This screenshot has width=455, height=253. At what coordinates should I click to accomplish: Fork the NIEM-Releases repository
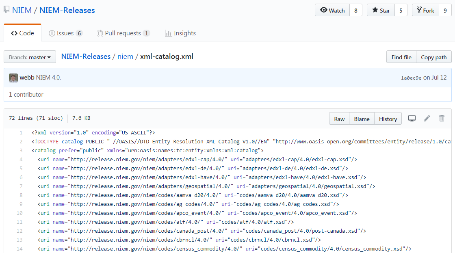425,11
